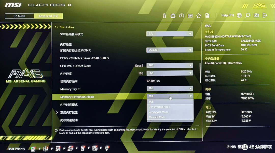Open Memory Try It! dropdown
Viewport: 275px width, 153px height.
[170, 89]
